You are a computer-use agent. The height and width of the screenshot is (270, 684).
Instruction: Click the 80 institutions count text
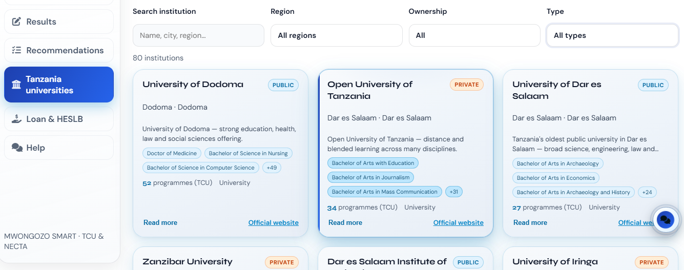[x=158, y=58]
